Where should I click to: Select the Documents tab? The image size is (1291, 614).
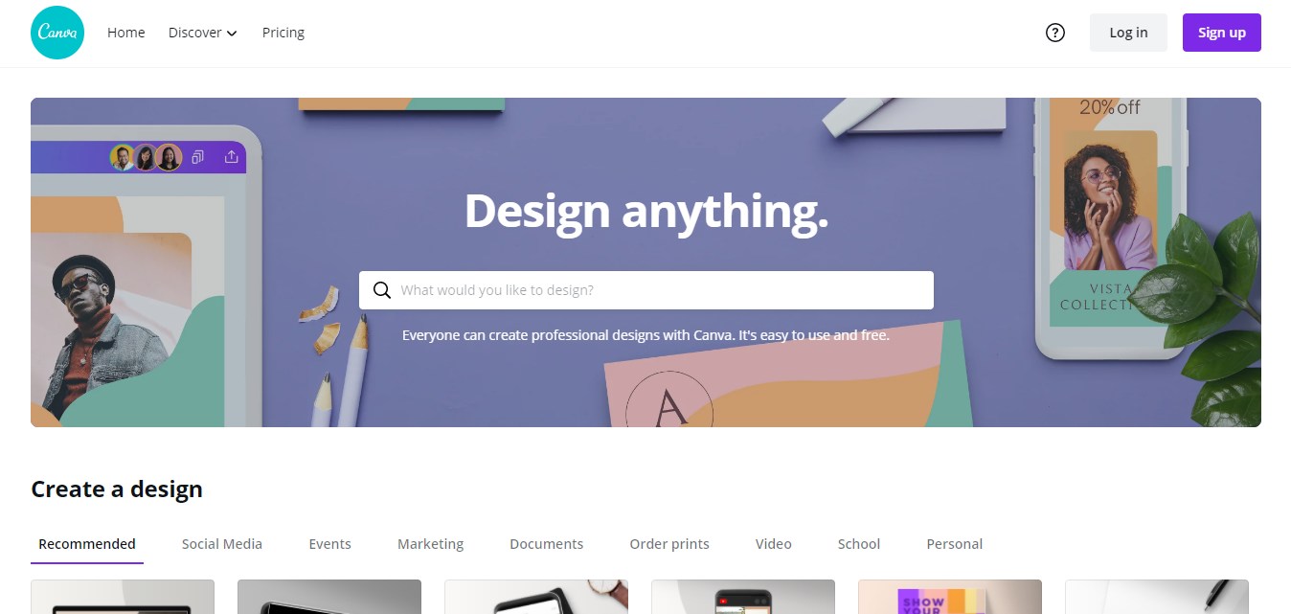546,544
